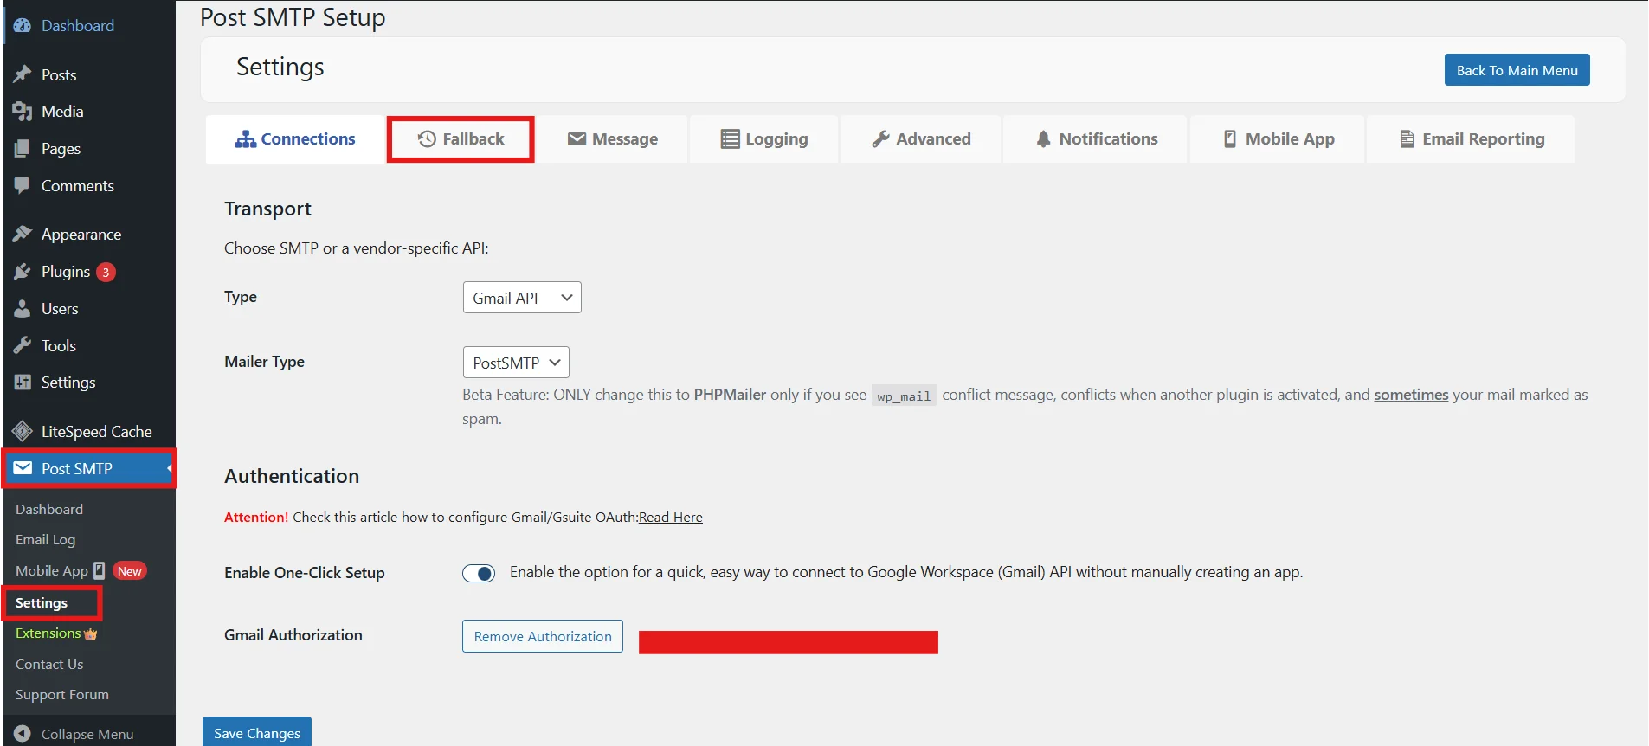Screen dimensions: 1649x746
Task: Toggle the Enable One-Click Setup switch
Action: (479, 573)
